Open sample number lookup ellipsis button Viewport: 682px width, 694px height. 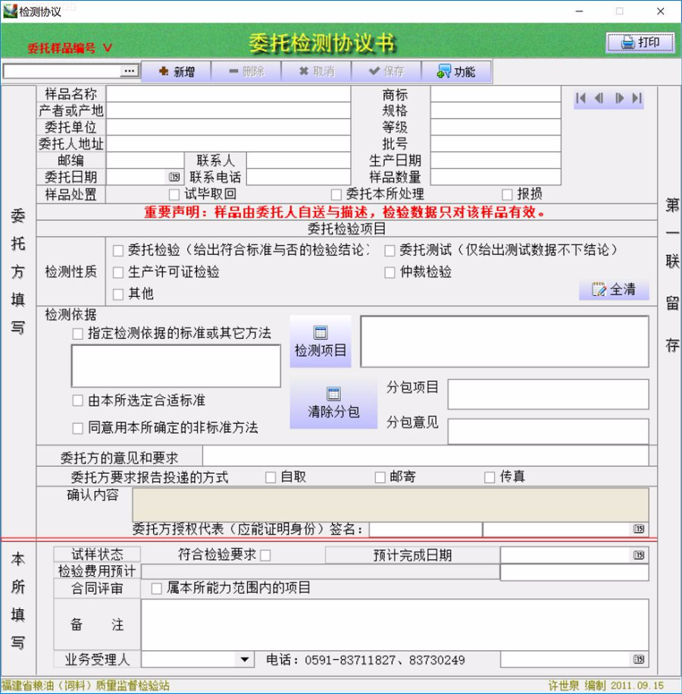pos(130,71)
